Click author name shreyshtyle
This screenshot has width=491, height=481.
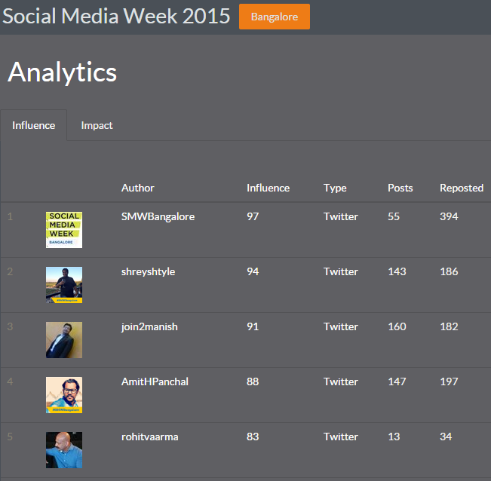tap(148, 271)
